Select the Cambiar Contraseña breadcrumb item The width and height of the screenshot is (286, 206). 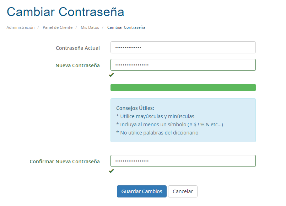[x=126, y=27]
